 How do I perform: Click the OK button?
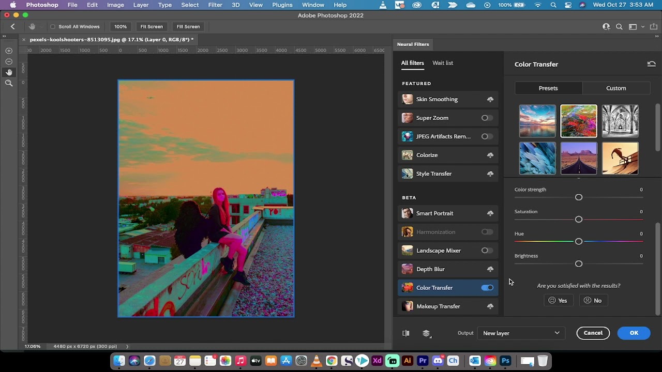[x=634, y=333]
